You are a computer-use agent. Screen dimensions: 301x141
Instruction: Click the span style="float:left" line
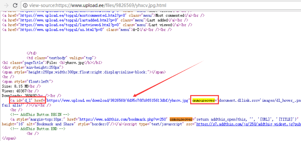click(x=27, y=82)
